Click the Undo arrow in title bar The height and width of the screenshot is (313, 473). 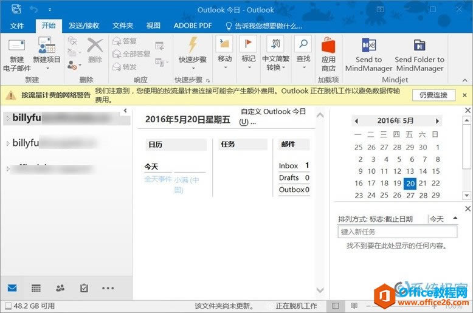33,9
